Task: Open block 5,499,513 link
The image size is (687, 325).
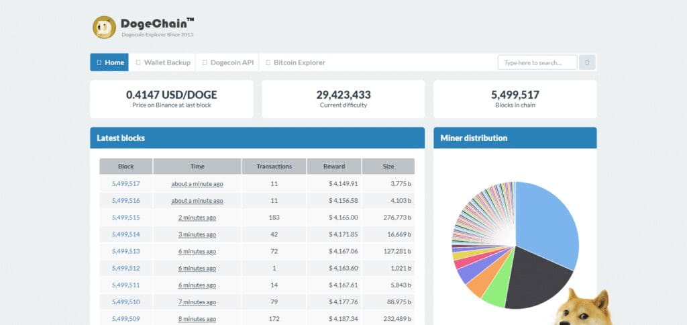Action: click(125, 251)
